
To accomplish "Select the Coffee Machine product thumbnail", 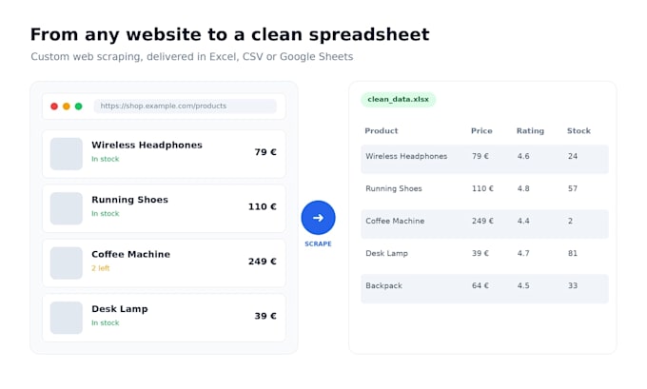I will pos(66,263).
